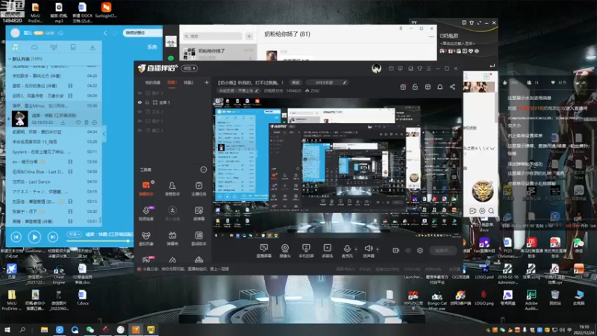Open the radio tab in music player
Image resolution: width=597 pixels, height=336 pixels.
pyautogui.click(x=54, y=47)
